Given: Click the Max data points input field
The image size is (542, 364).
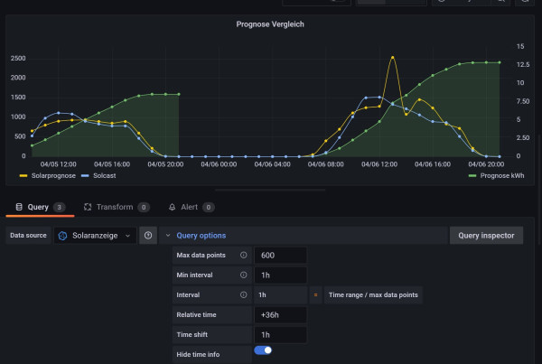Looking at the screenshot, I should tap(281, 256).
